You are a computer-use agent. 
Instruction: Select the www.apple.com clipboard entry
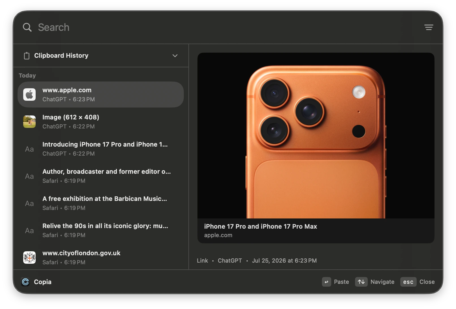pyautogui.click(x=101, y=95)
